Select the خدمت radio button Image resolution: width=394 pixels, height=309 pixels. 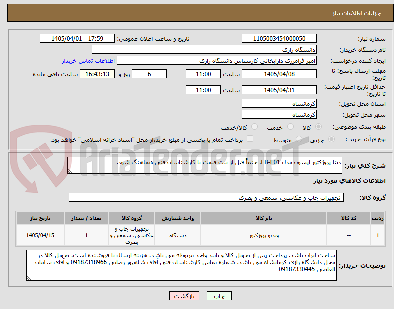click(290, 127)
